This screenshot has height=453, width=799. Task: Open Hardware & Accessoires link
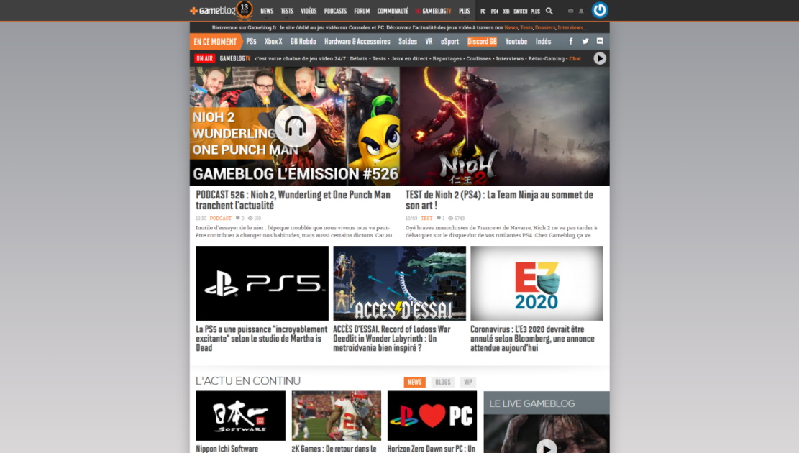point(357,41)
